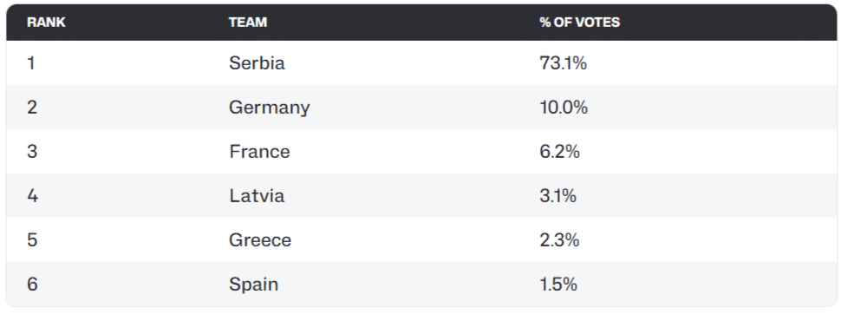Select the Latvia team cell
Viewport: 841px width, 321px height.
click(x=257, y=196)
